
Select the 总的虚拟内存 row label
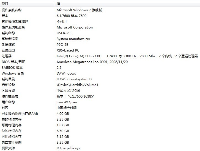tap(12, 131)
